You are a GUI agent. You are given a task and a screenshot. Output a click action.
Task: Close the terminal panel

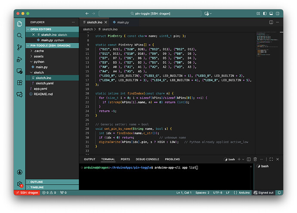pyautogui.click(x=278, y=159)
